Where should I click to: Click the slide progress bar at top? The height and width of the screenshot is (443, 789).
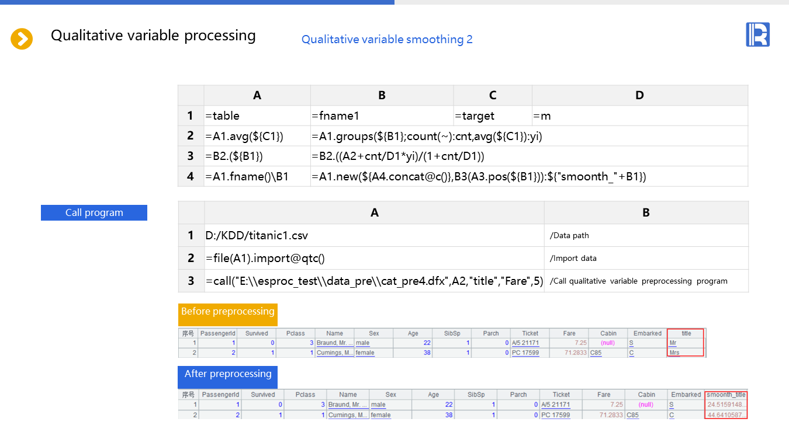(x=197, y=2)
